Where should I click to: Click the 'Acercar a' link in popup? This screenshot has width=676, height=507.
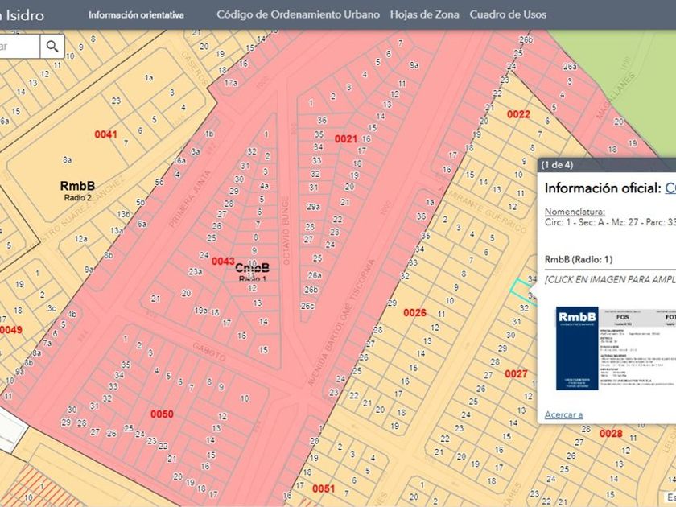(563, 414)
